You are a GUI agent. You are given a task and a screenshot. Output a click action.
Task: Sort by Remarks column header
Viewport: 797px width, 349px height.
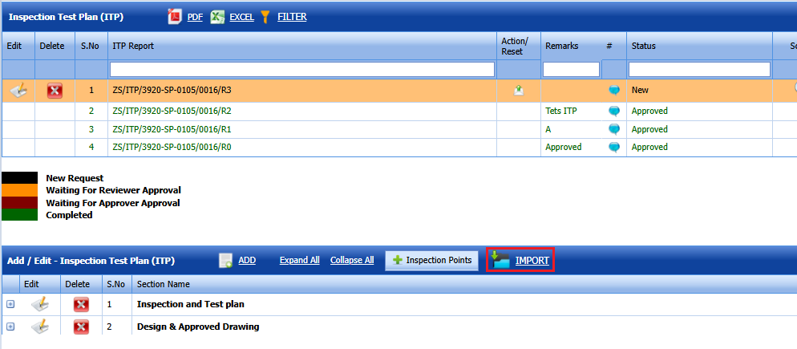click(x=561, y=46)
